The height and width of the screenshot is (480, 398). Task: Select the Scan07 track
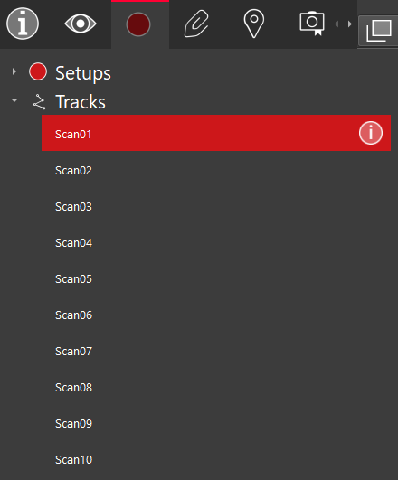click(x=216, y=351)
